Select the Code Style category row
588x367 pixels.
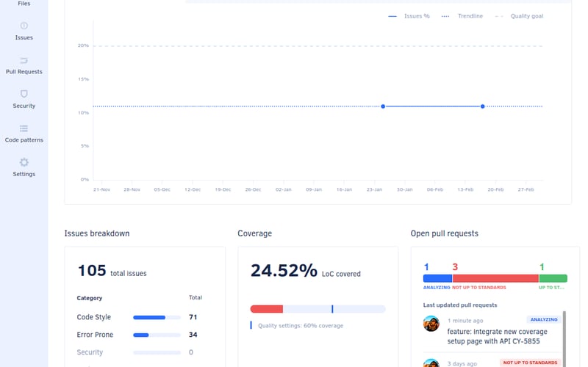click(x=137, y=317)
